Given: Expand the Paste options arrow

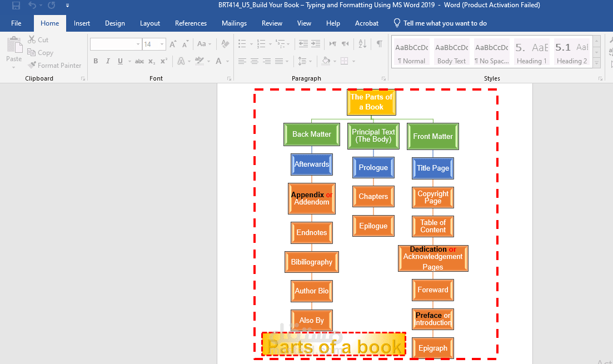Looking at the screenshot, I should 14,68.
